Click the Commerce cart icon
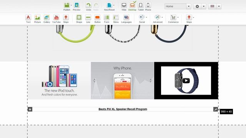 click(173, 17)
